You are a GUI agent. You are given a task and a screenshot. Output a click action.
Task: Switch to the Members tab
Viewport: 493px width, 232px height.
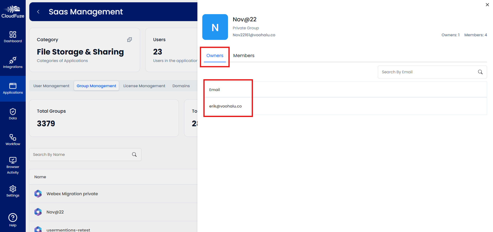pos(244,55)
